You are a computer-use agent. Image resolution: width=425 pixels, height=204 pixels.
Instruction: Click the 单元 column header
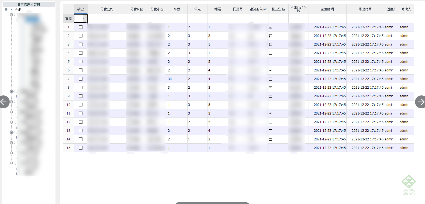[198, 9]
